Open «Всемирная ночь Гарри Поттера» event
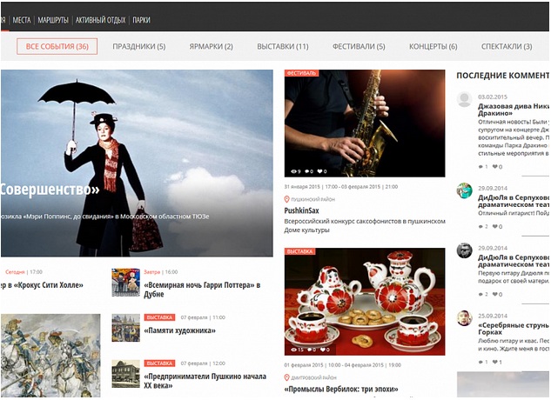The height and width of the screenshot is (400, 551). [x=203, y=285]
